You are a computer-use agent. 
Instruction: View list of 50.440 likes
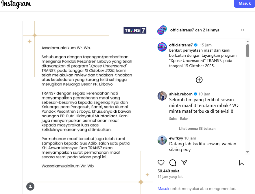169,171
